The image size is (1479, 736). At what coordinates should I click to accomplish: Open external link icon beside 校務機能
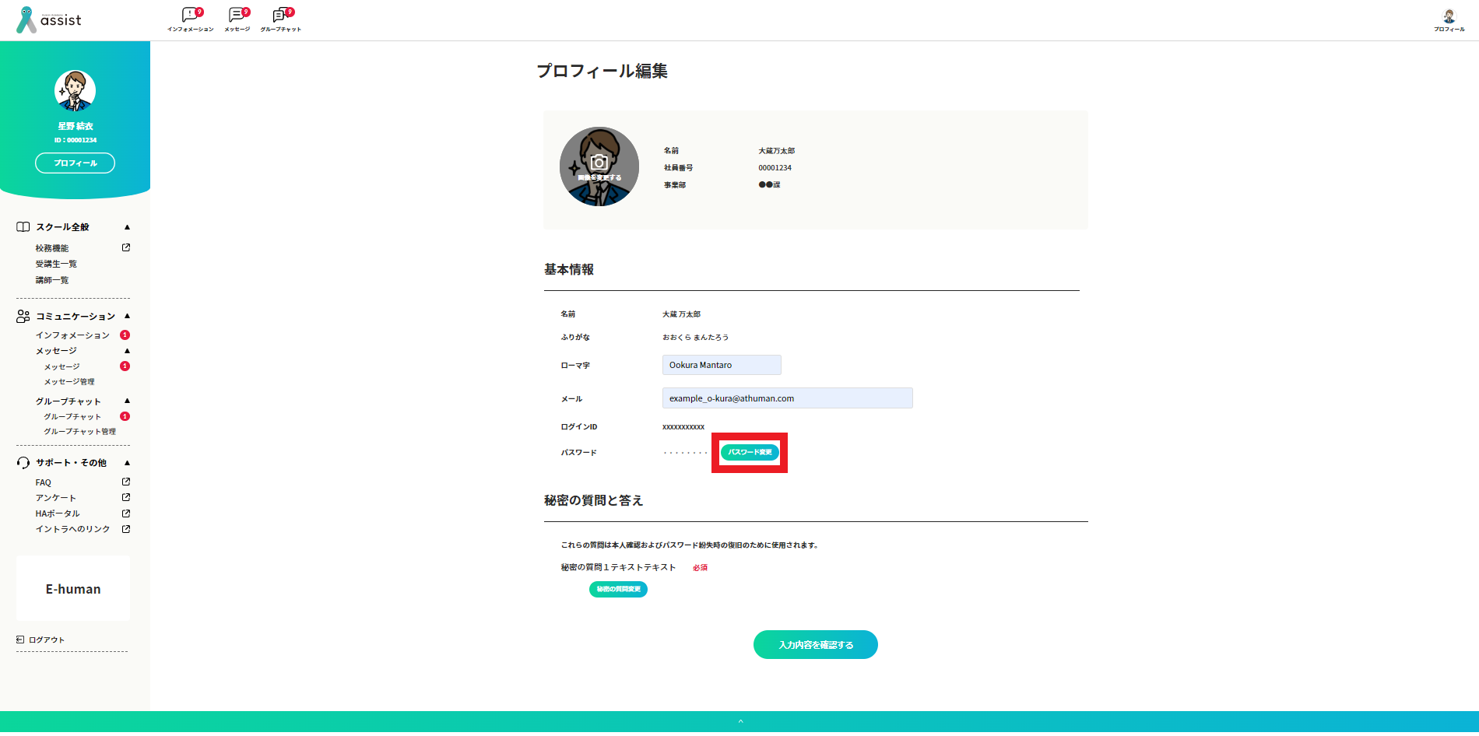pyautogui.click(x=126, y=247)
